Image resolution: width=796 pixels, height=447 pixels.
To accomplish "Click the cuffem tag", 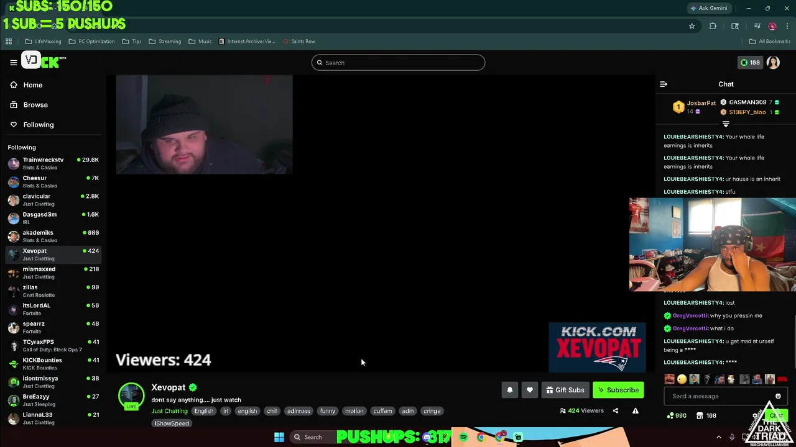I will 382,411.
